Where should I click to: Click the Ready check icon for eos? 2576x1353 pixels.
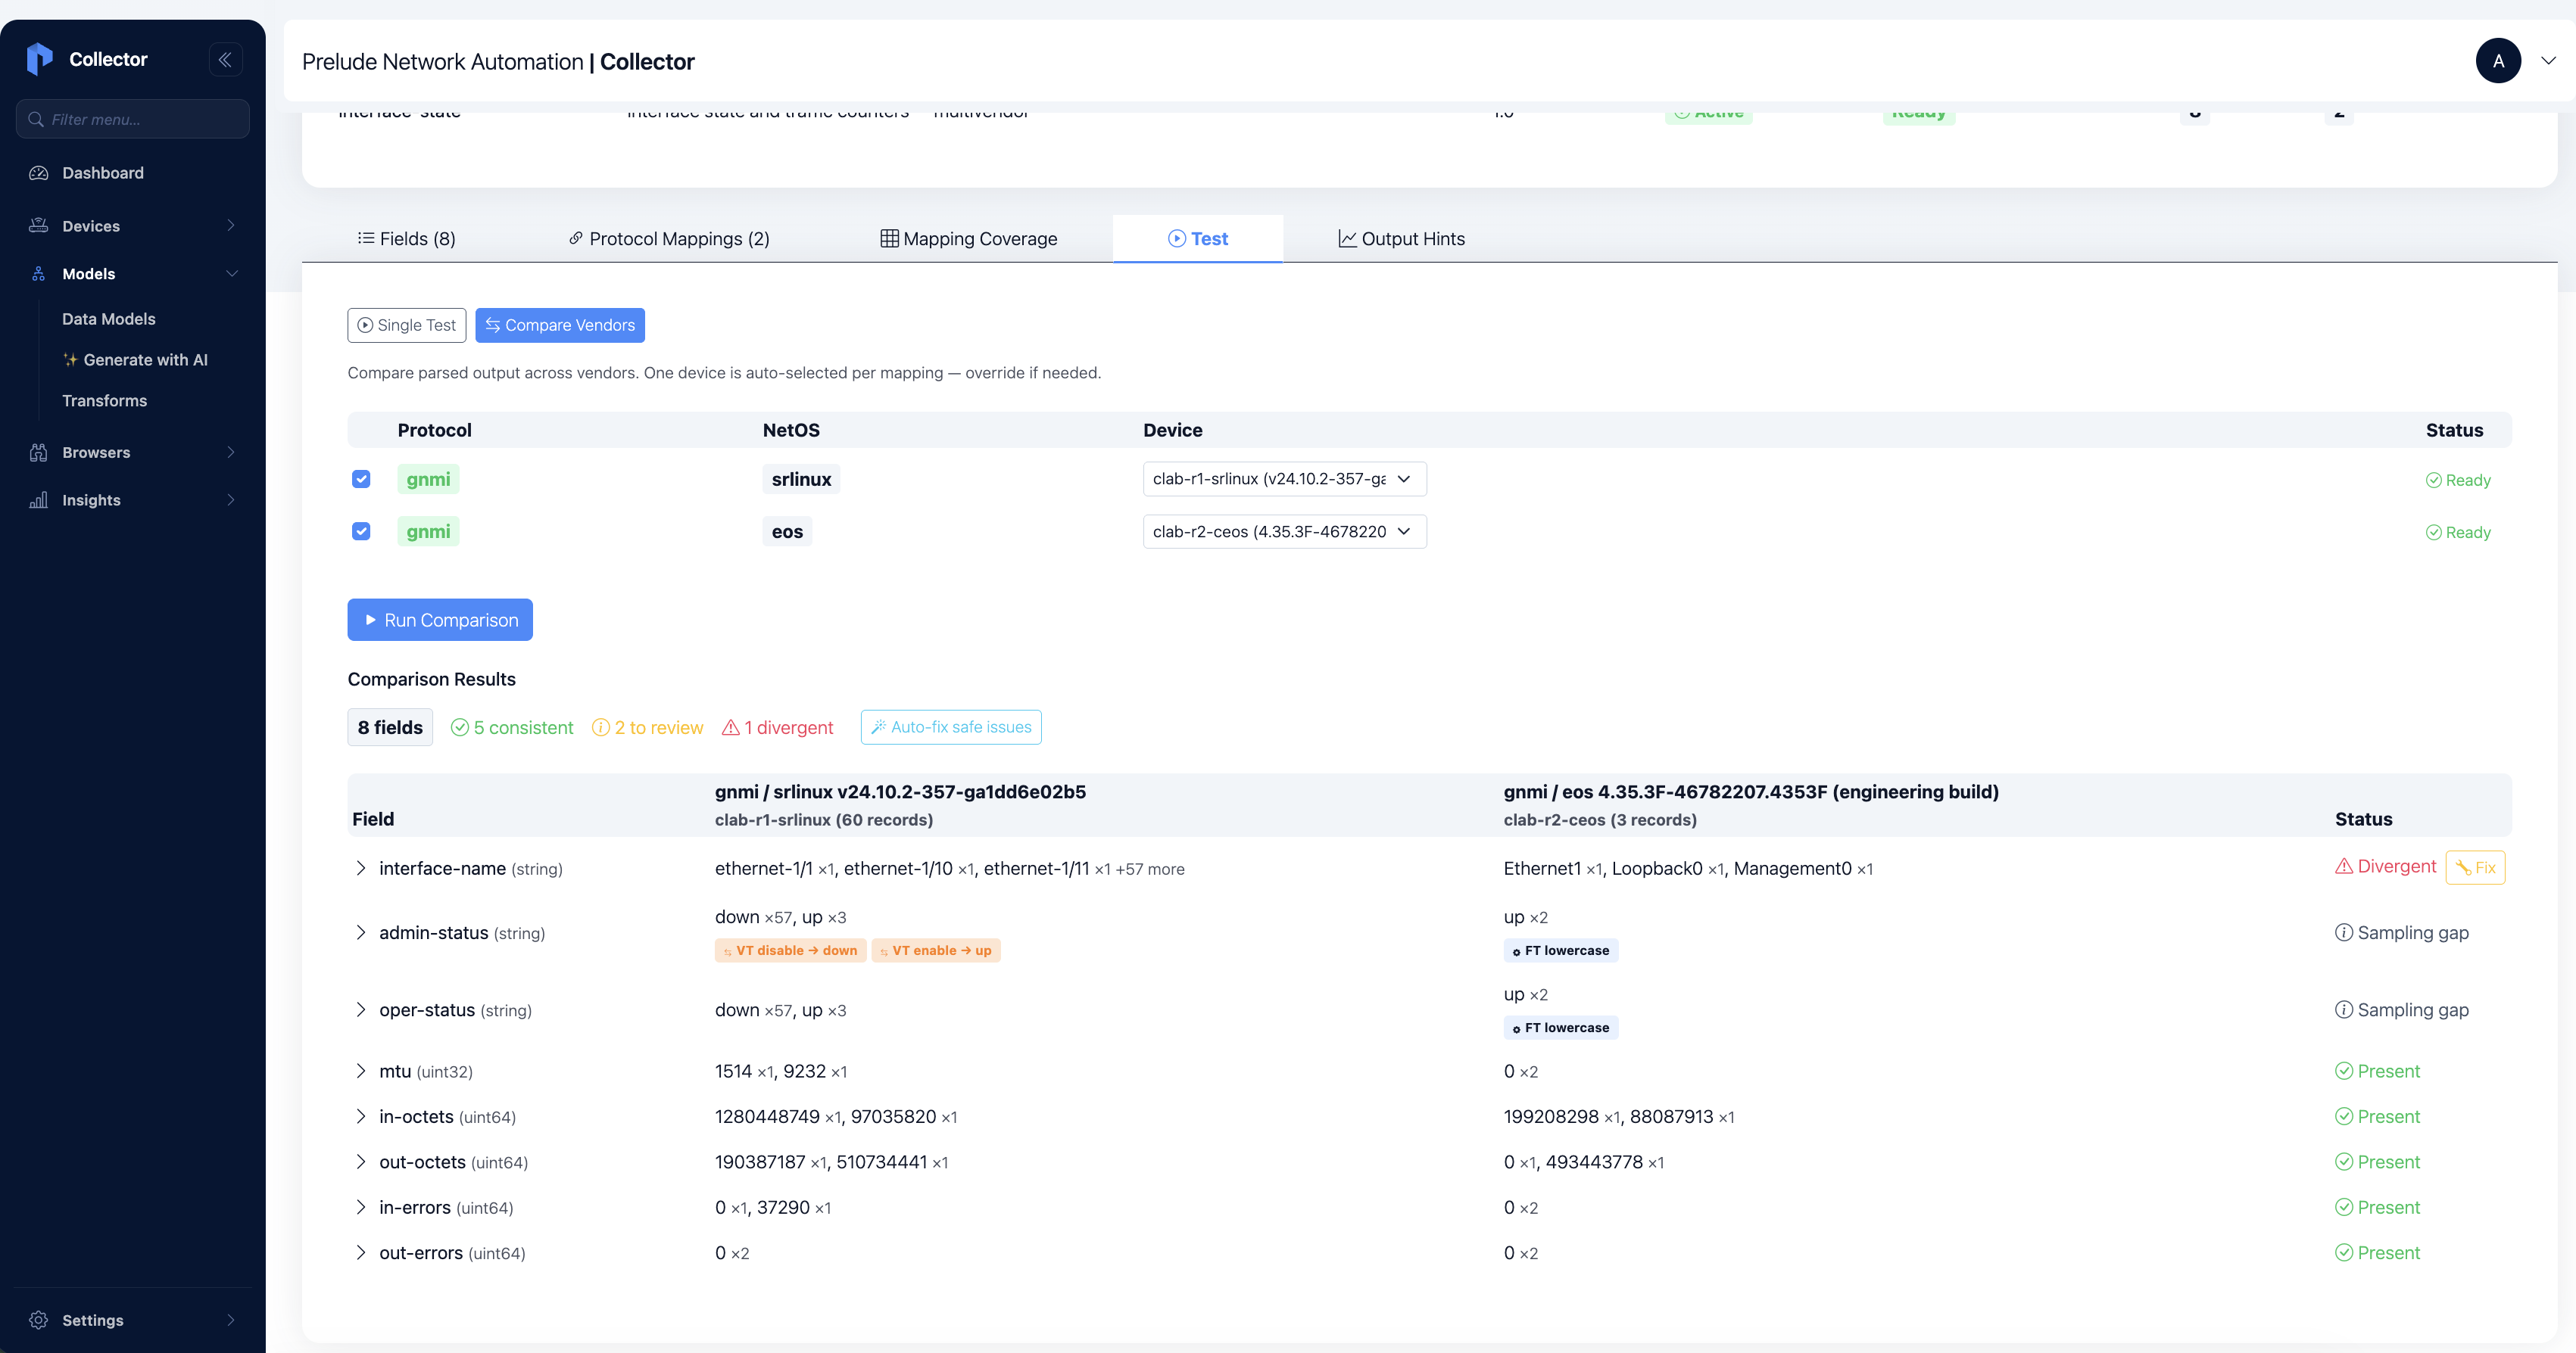(2434, 533)
